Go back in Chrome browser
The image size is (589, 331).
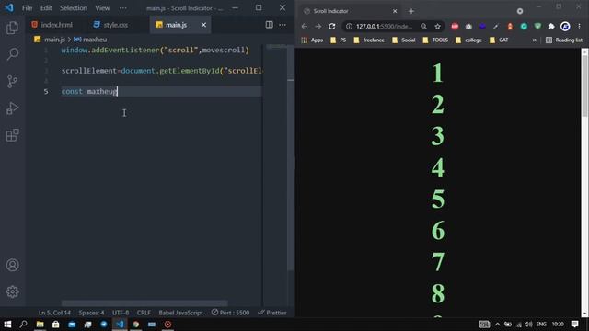tap(305, 27)
